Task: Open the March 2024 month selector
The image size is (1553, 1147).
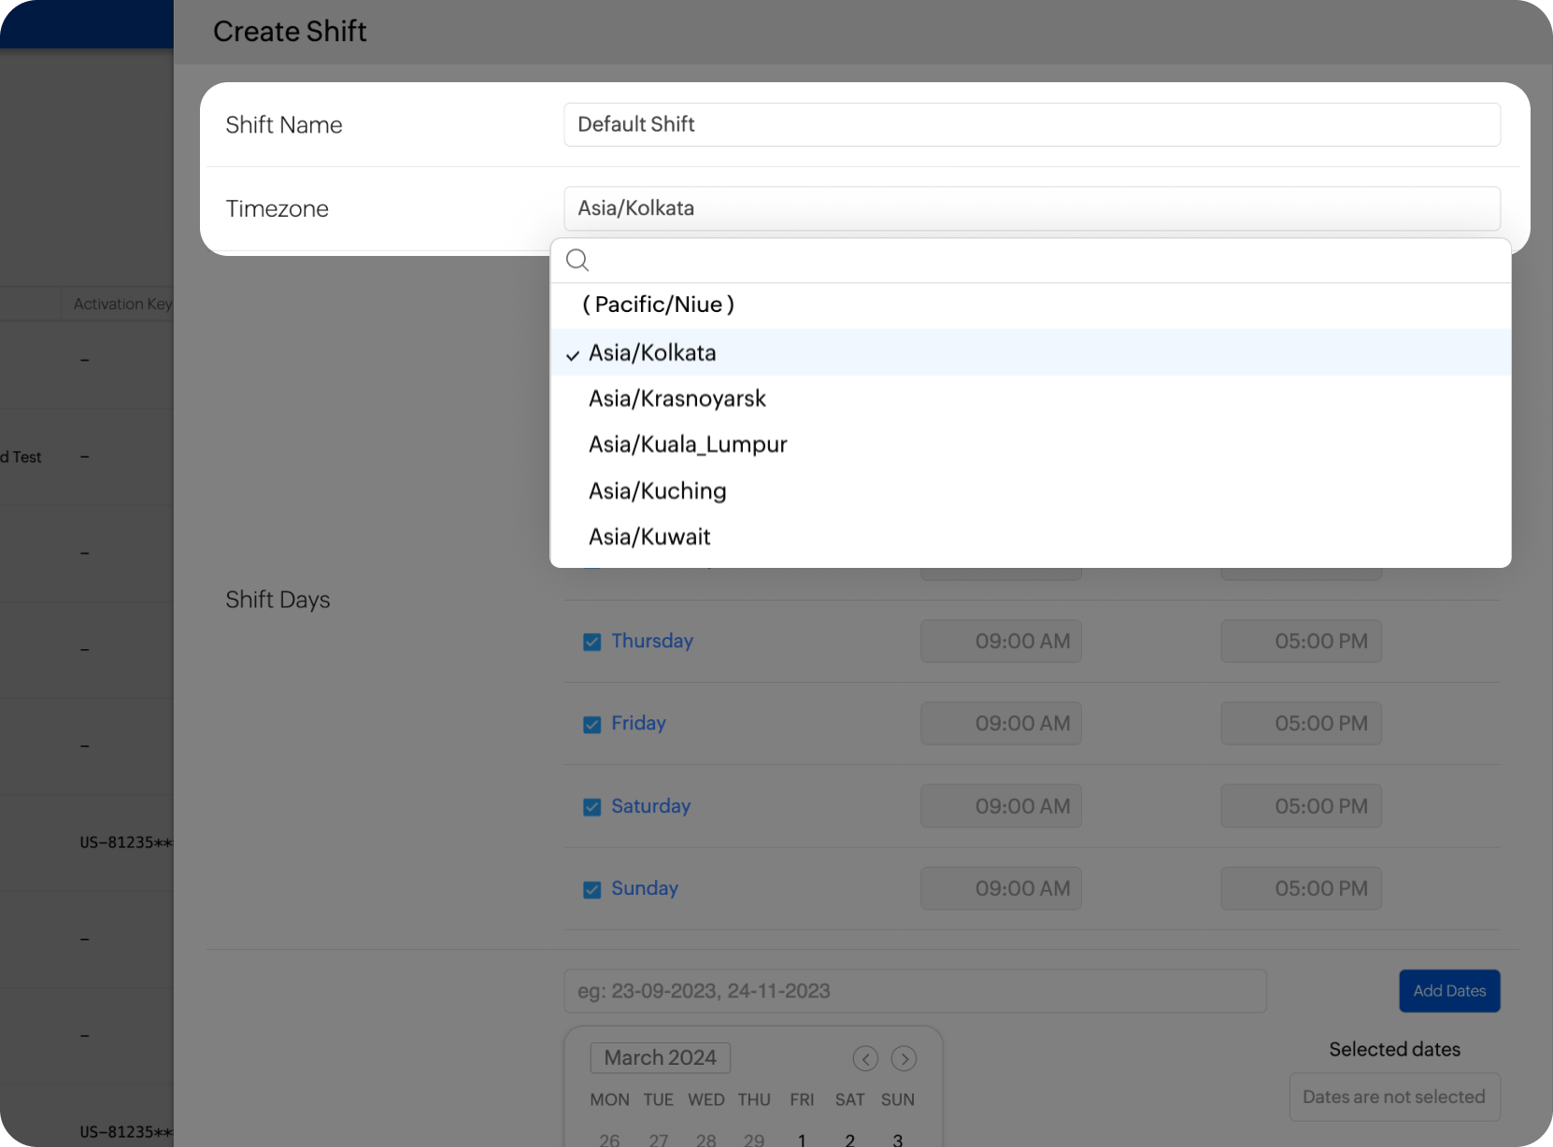Action: click(x=660, y=1057)
